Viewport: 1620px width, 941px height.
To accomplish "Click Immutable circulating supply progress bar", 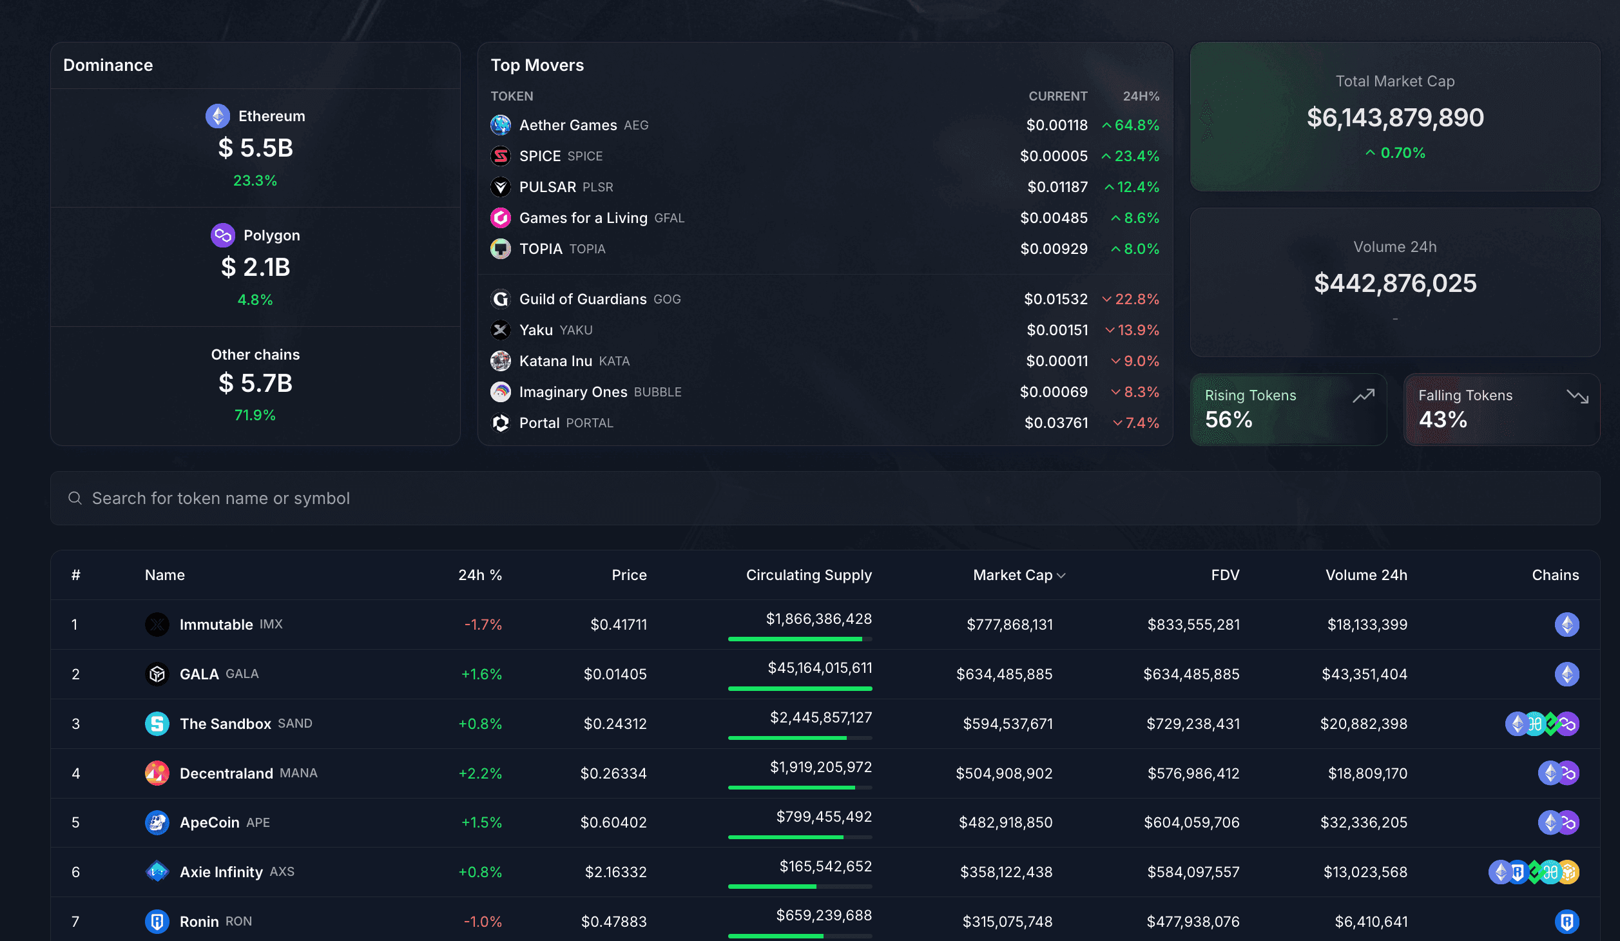I will 800,639.
